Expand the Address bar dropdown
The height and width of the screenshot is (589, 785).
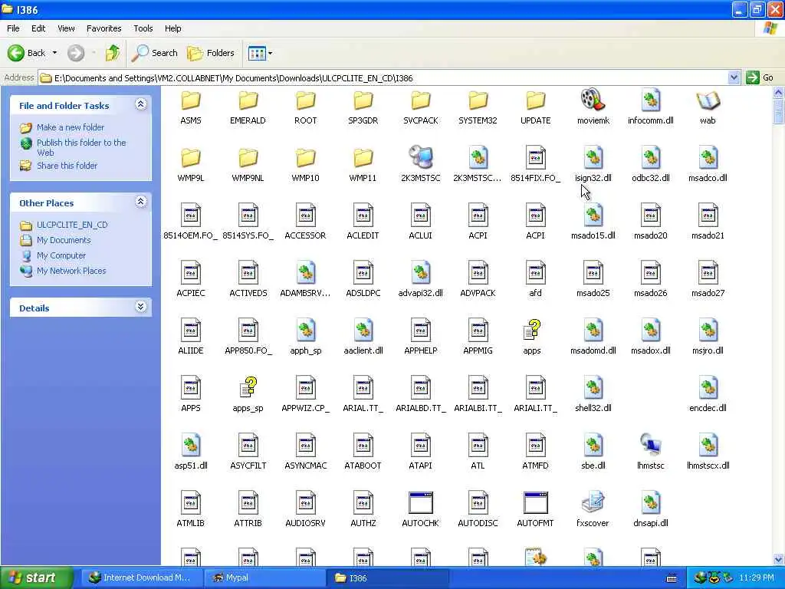[734, 77]
